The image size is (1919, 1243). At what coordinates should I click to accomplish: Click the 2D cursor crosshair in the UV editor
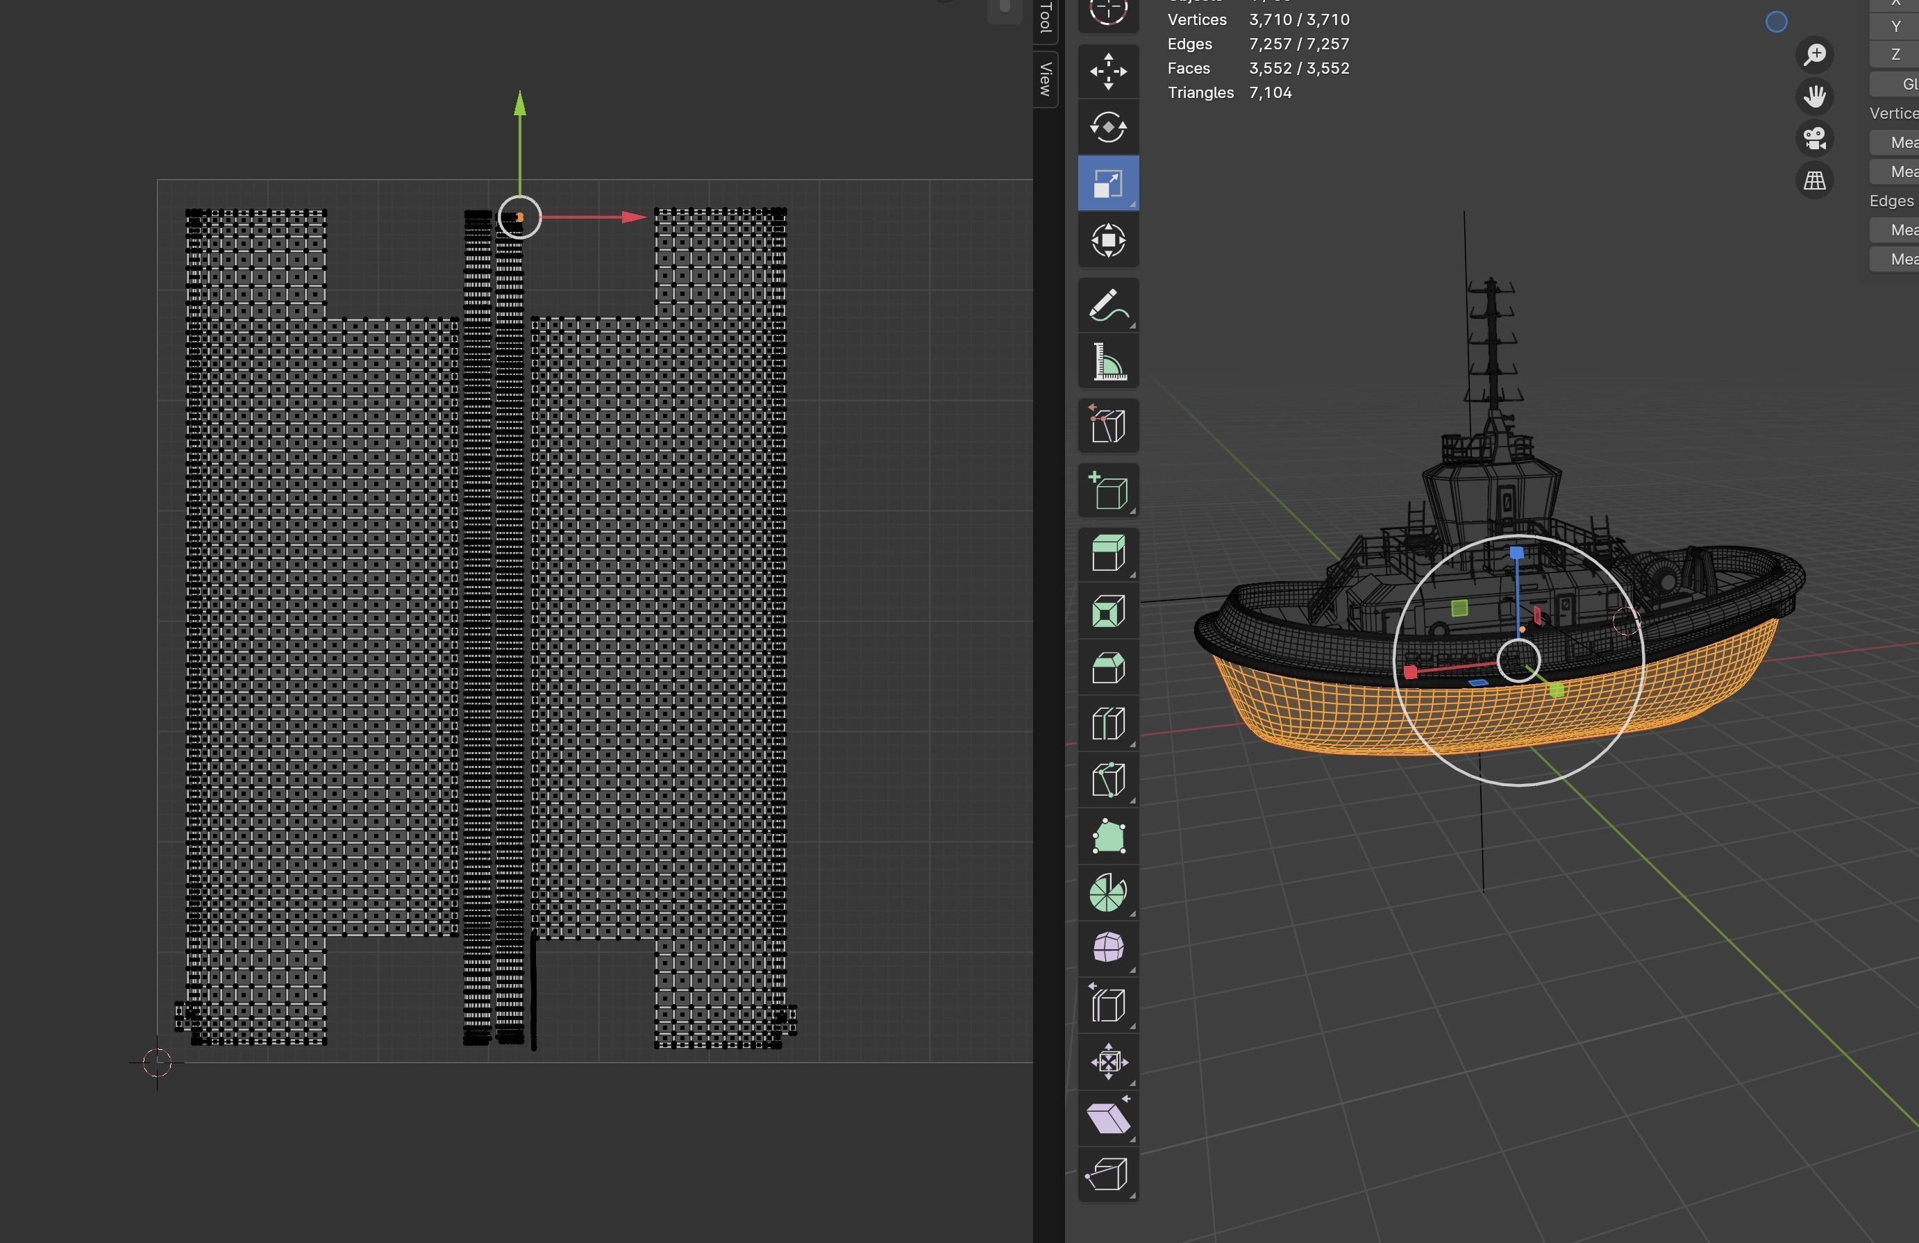(x=157, y=1062)
